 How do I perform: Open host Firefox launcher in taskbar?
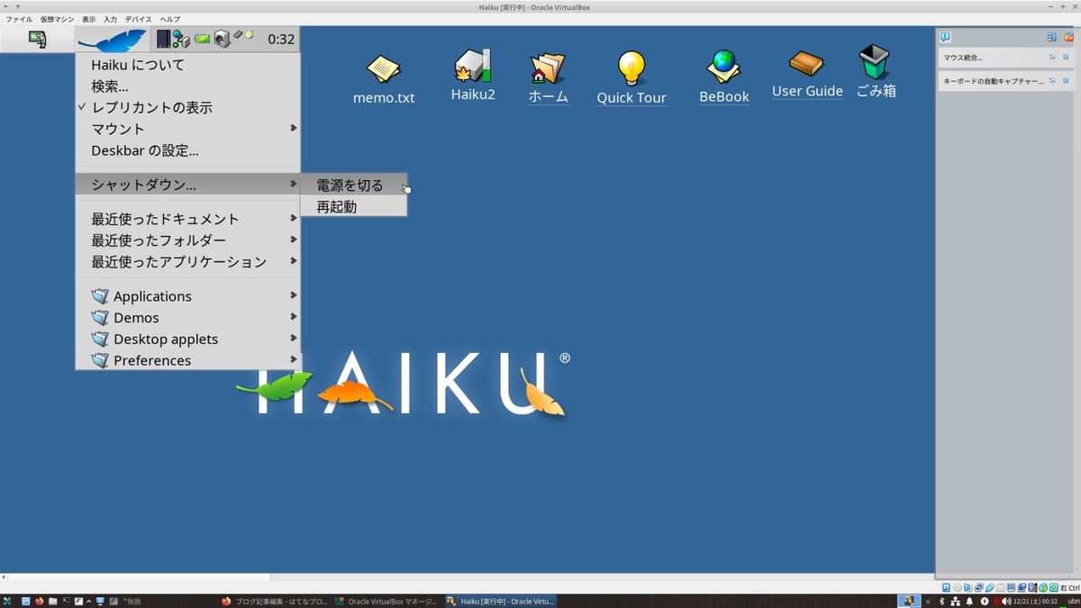[x=40, y=601]
